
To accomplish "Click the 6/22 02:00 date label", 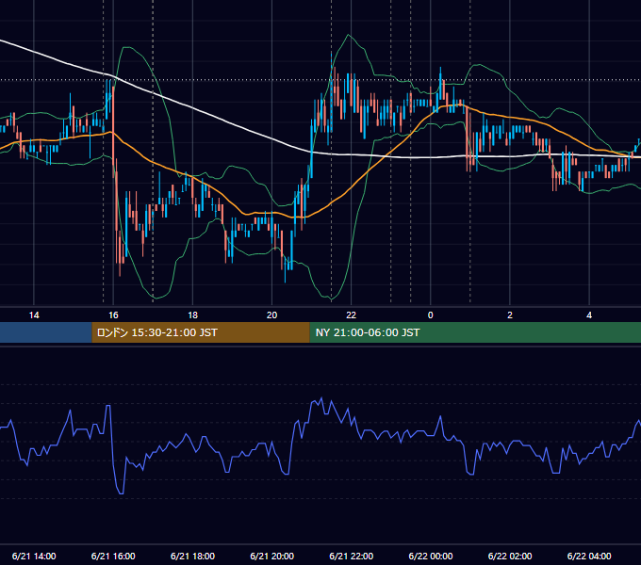I will (510, 556).
